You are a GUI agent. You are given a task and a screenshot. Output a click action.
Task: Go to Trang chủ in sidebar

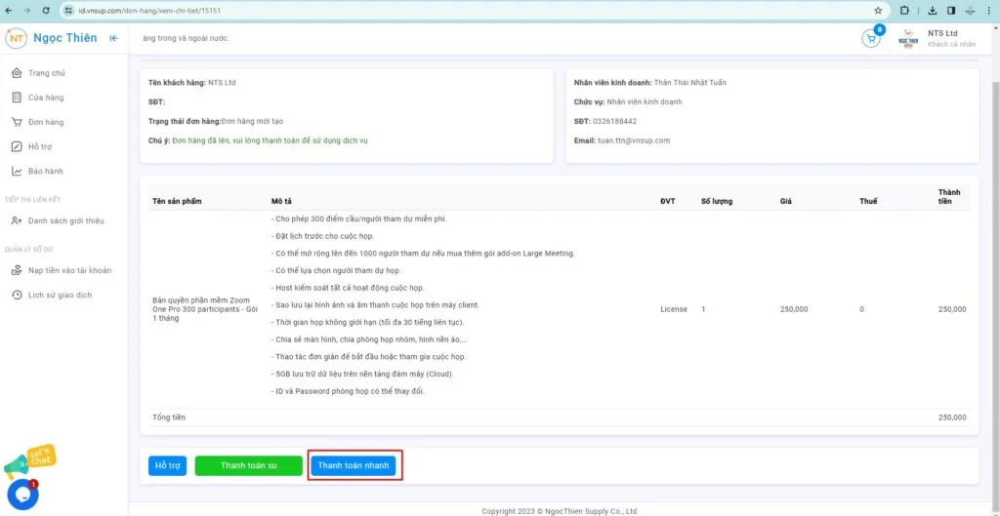(47, 73)
